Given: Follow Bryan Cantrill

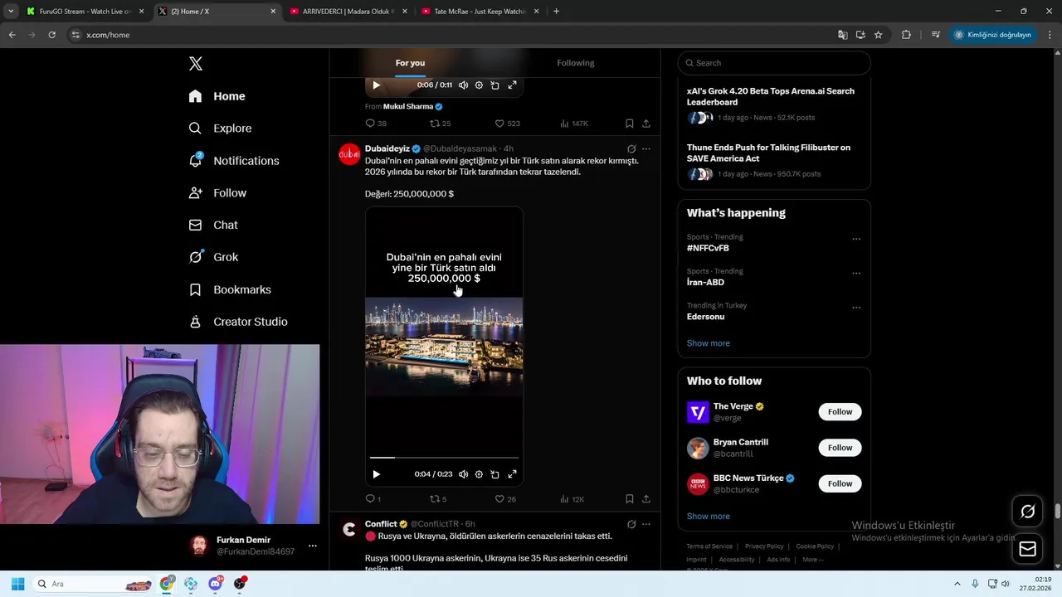Looking at the screenshot, I should (x=840, y=448).
